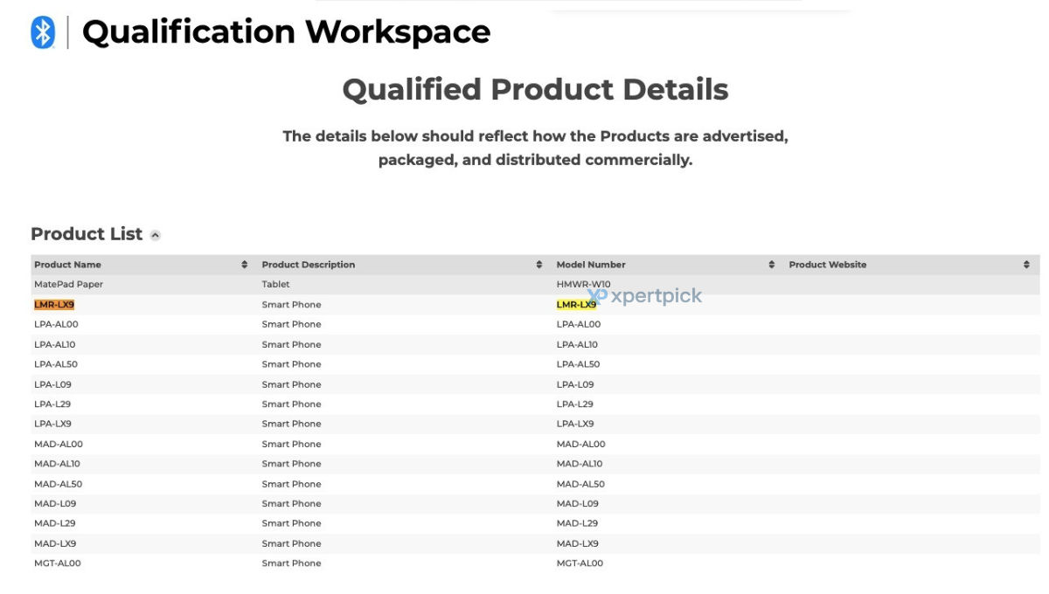Click the Product List heading text
This screenshot has width=1049, height=594.
[x=87, y=234]
